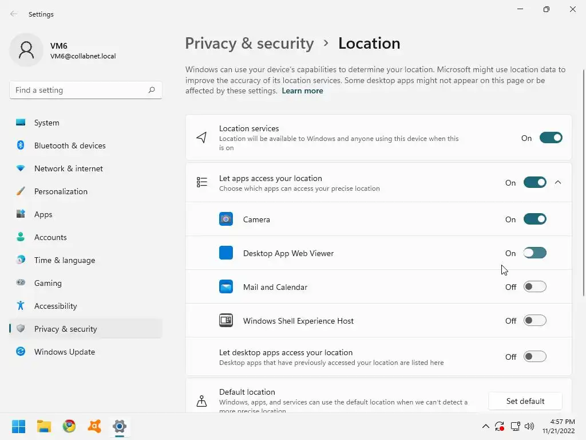Show hidden system tray icons
This screenshot has width=586, height=440.
point(486,426)
